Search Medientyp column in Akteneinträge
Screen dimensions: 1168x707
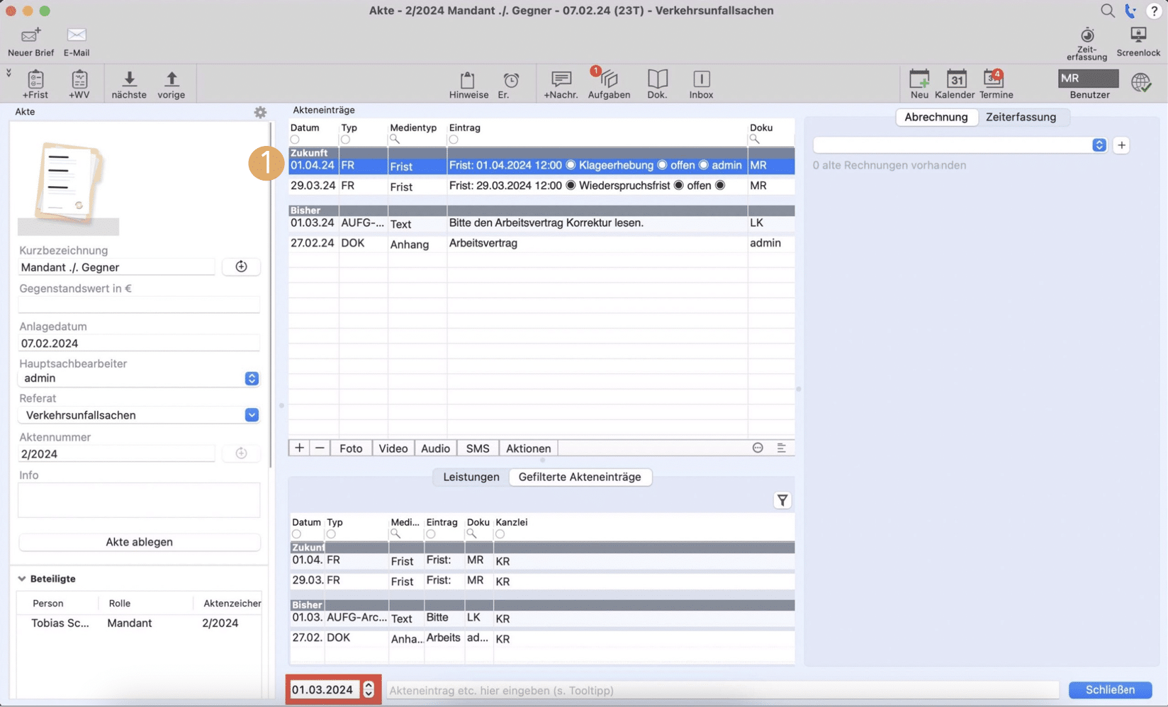pos(395,140)
